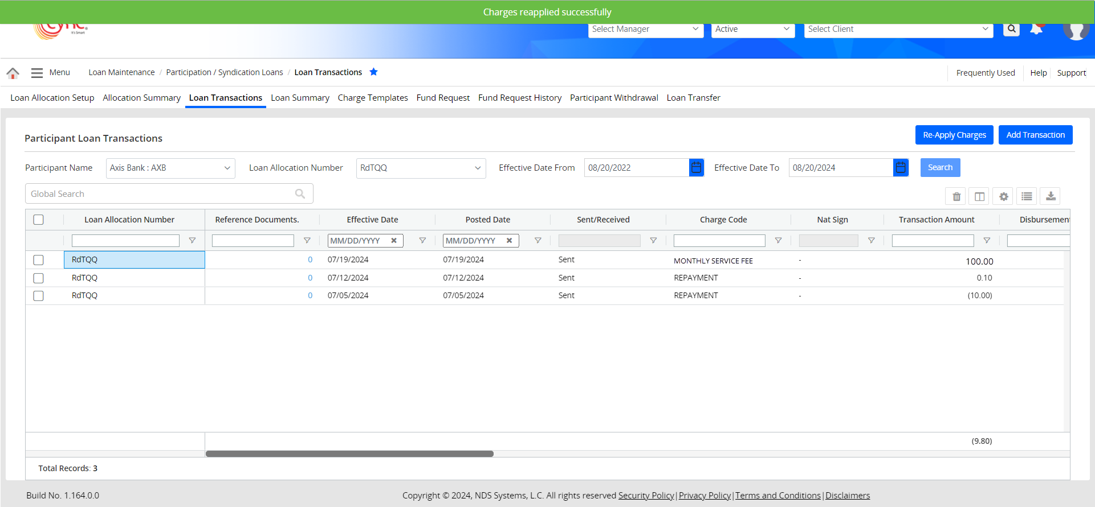Open the Effective Date To calendar picker
Image resolution: width=1095 pixels, height=507 pixels.
coord(900,167)
